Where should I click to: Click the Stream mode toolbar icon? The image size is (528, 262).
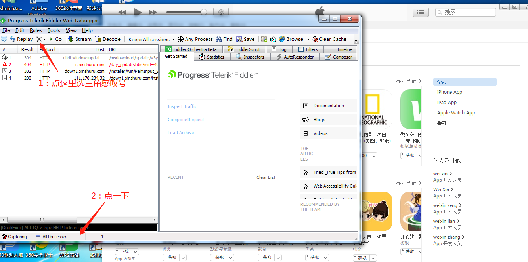click(71, 39)
